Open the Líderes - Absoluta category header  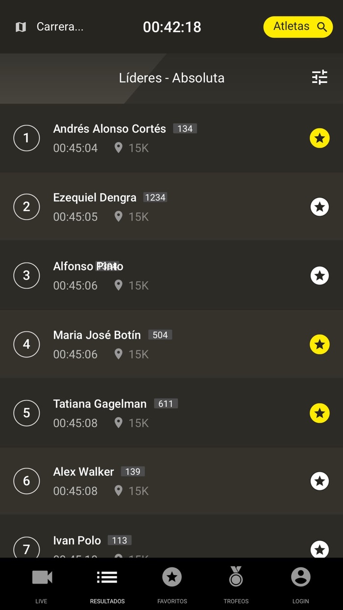coord(171,78)
